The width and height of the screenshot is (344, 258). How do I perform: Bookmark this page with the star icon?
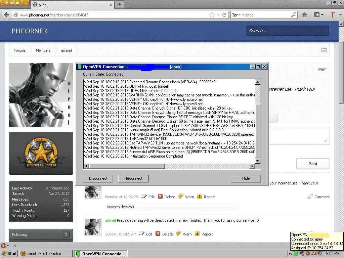[212, 15]
